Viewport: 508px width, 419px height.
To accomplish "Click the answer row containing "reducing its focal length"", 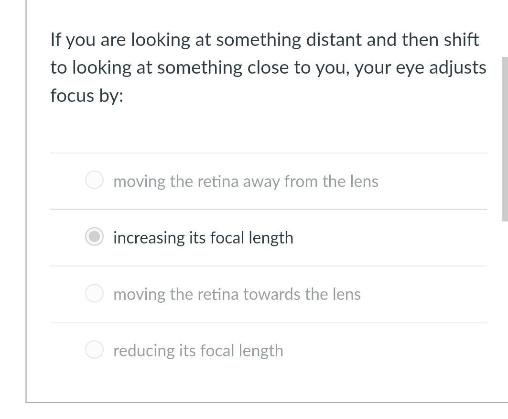I will pyautogui.click(x=269, y=349).
